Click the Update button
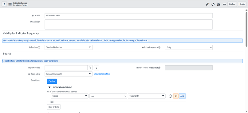 click(232, 4)
